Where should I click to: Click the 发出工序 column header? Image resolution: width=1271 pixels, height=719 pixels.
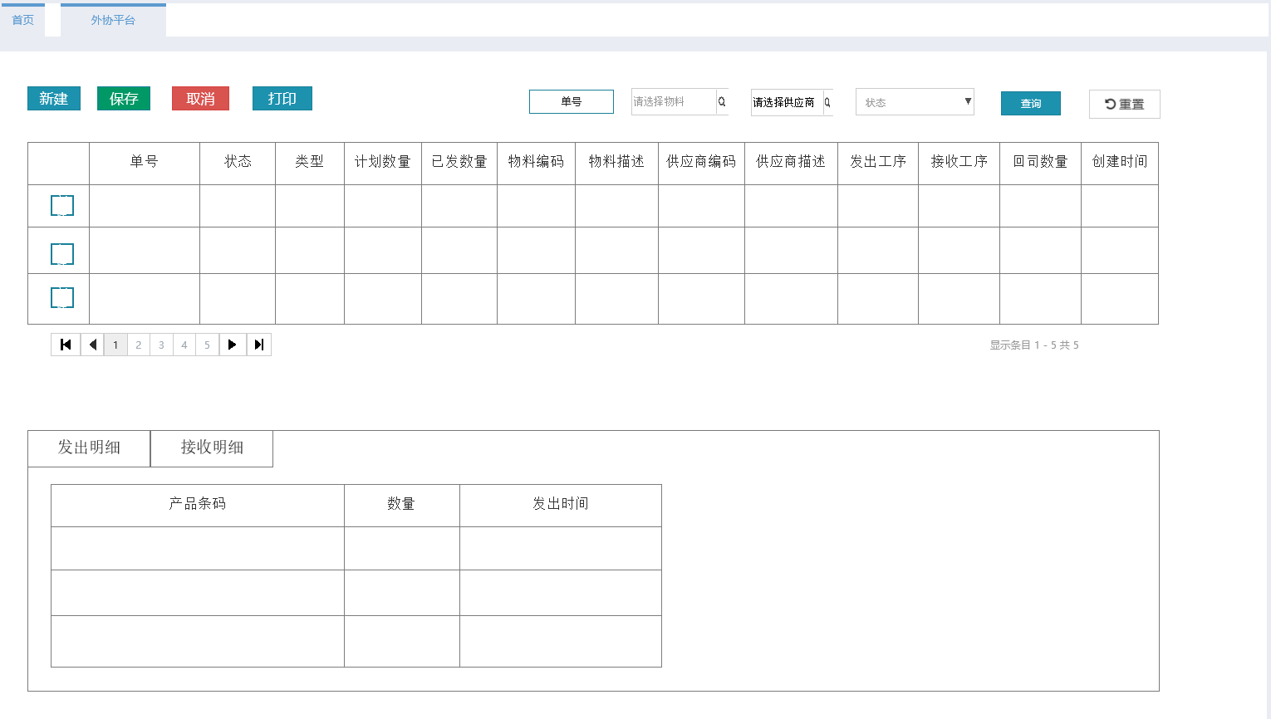pos(878,163)
